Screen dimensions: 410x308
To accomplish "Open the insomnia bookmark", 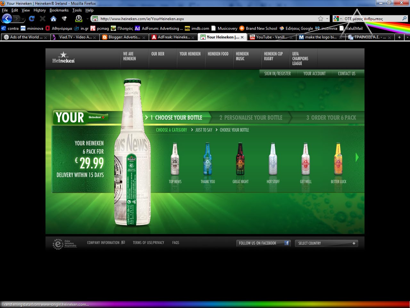I will point(326,28).
